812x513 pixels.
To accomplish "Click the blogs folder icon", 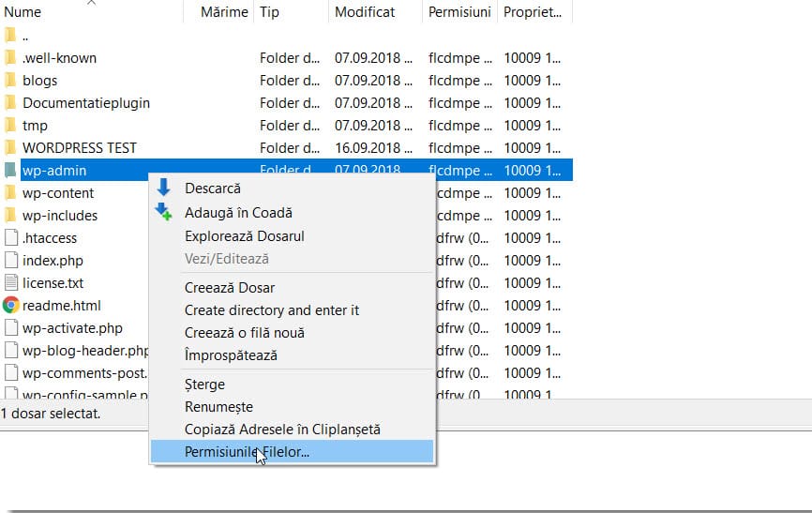I will [x=10, y=80].
